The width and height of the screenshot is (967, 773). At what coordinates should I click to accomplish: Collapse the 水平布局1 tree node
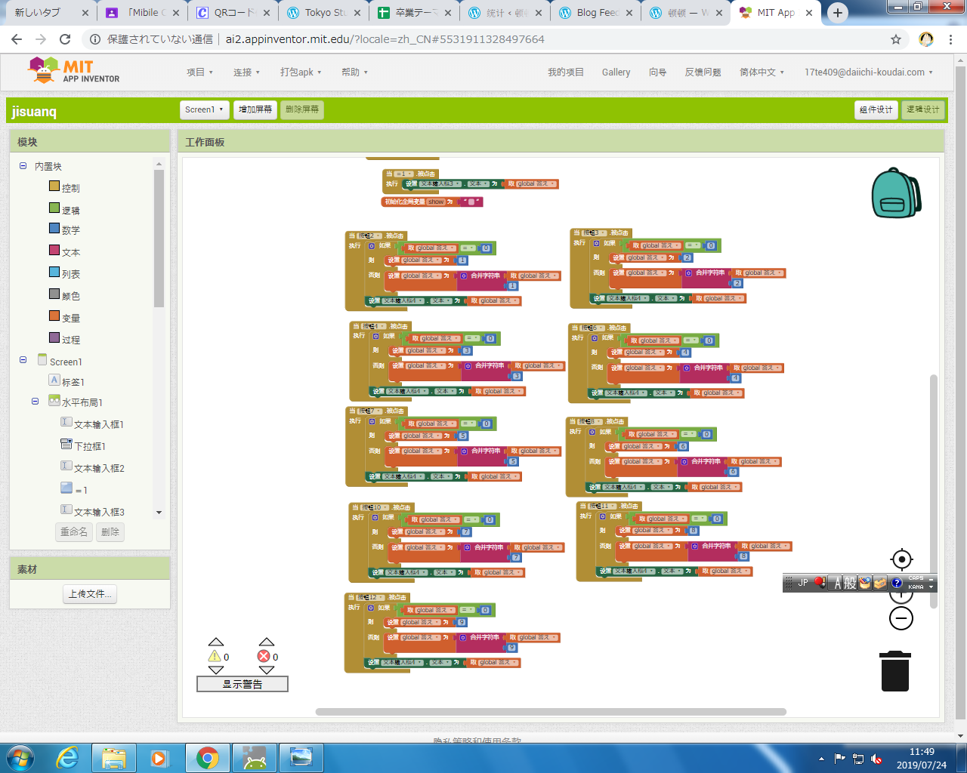(36, 402)
